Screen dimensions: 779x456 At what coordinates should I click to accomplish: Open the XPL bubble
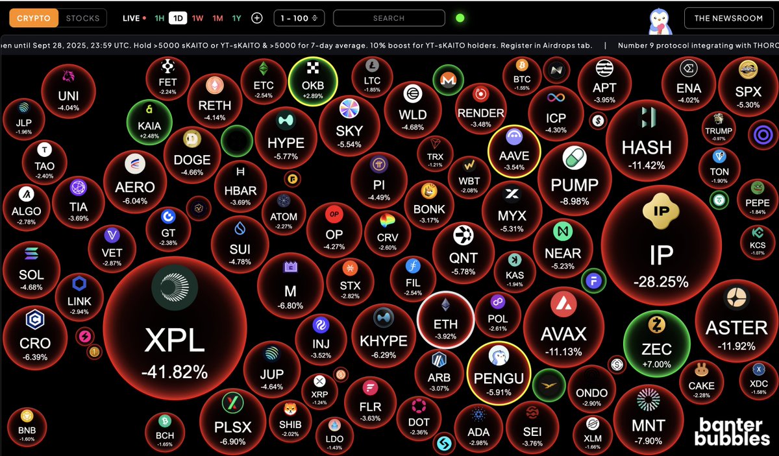coord(175,329)
